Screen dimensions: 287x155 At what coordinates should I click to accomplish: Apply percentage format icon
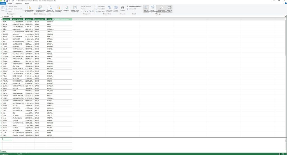[x=85, y=11]
